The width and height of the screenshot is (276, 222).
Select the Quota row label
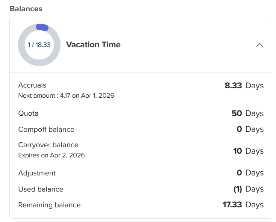(x=28, y=113)
